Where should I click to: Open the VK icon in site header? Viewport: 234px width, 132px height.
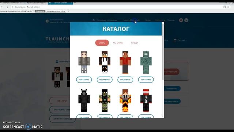tap(186, 20)
